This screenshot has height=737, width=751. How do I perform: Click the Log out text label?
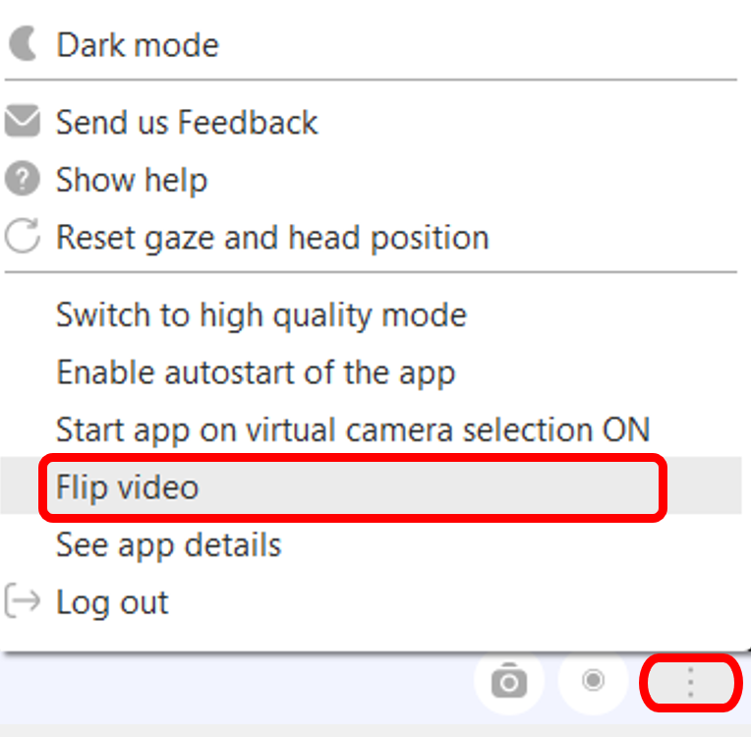coord(112,602)
